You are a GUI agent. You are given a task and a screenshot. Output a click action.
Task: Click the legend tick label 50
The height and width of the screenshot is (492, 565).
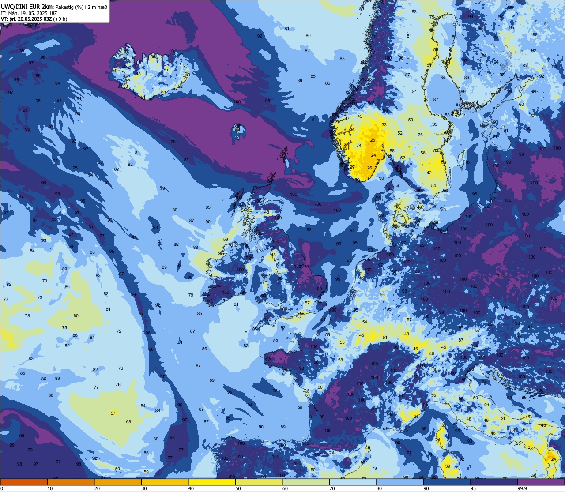pos(238,488)
